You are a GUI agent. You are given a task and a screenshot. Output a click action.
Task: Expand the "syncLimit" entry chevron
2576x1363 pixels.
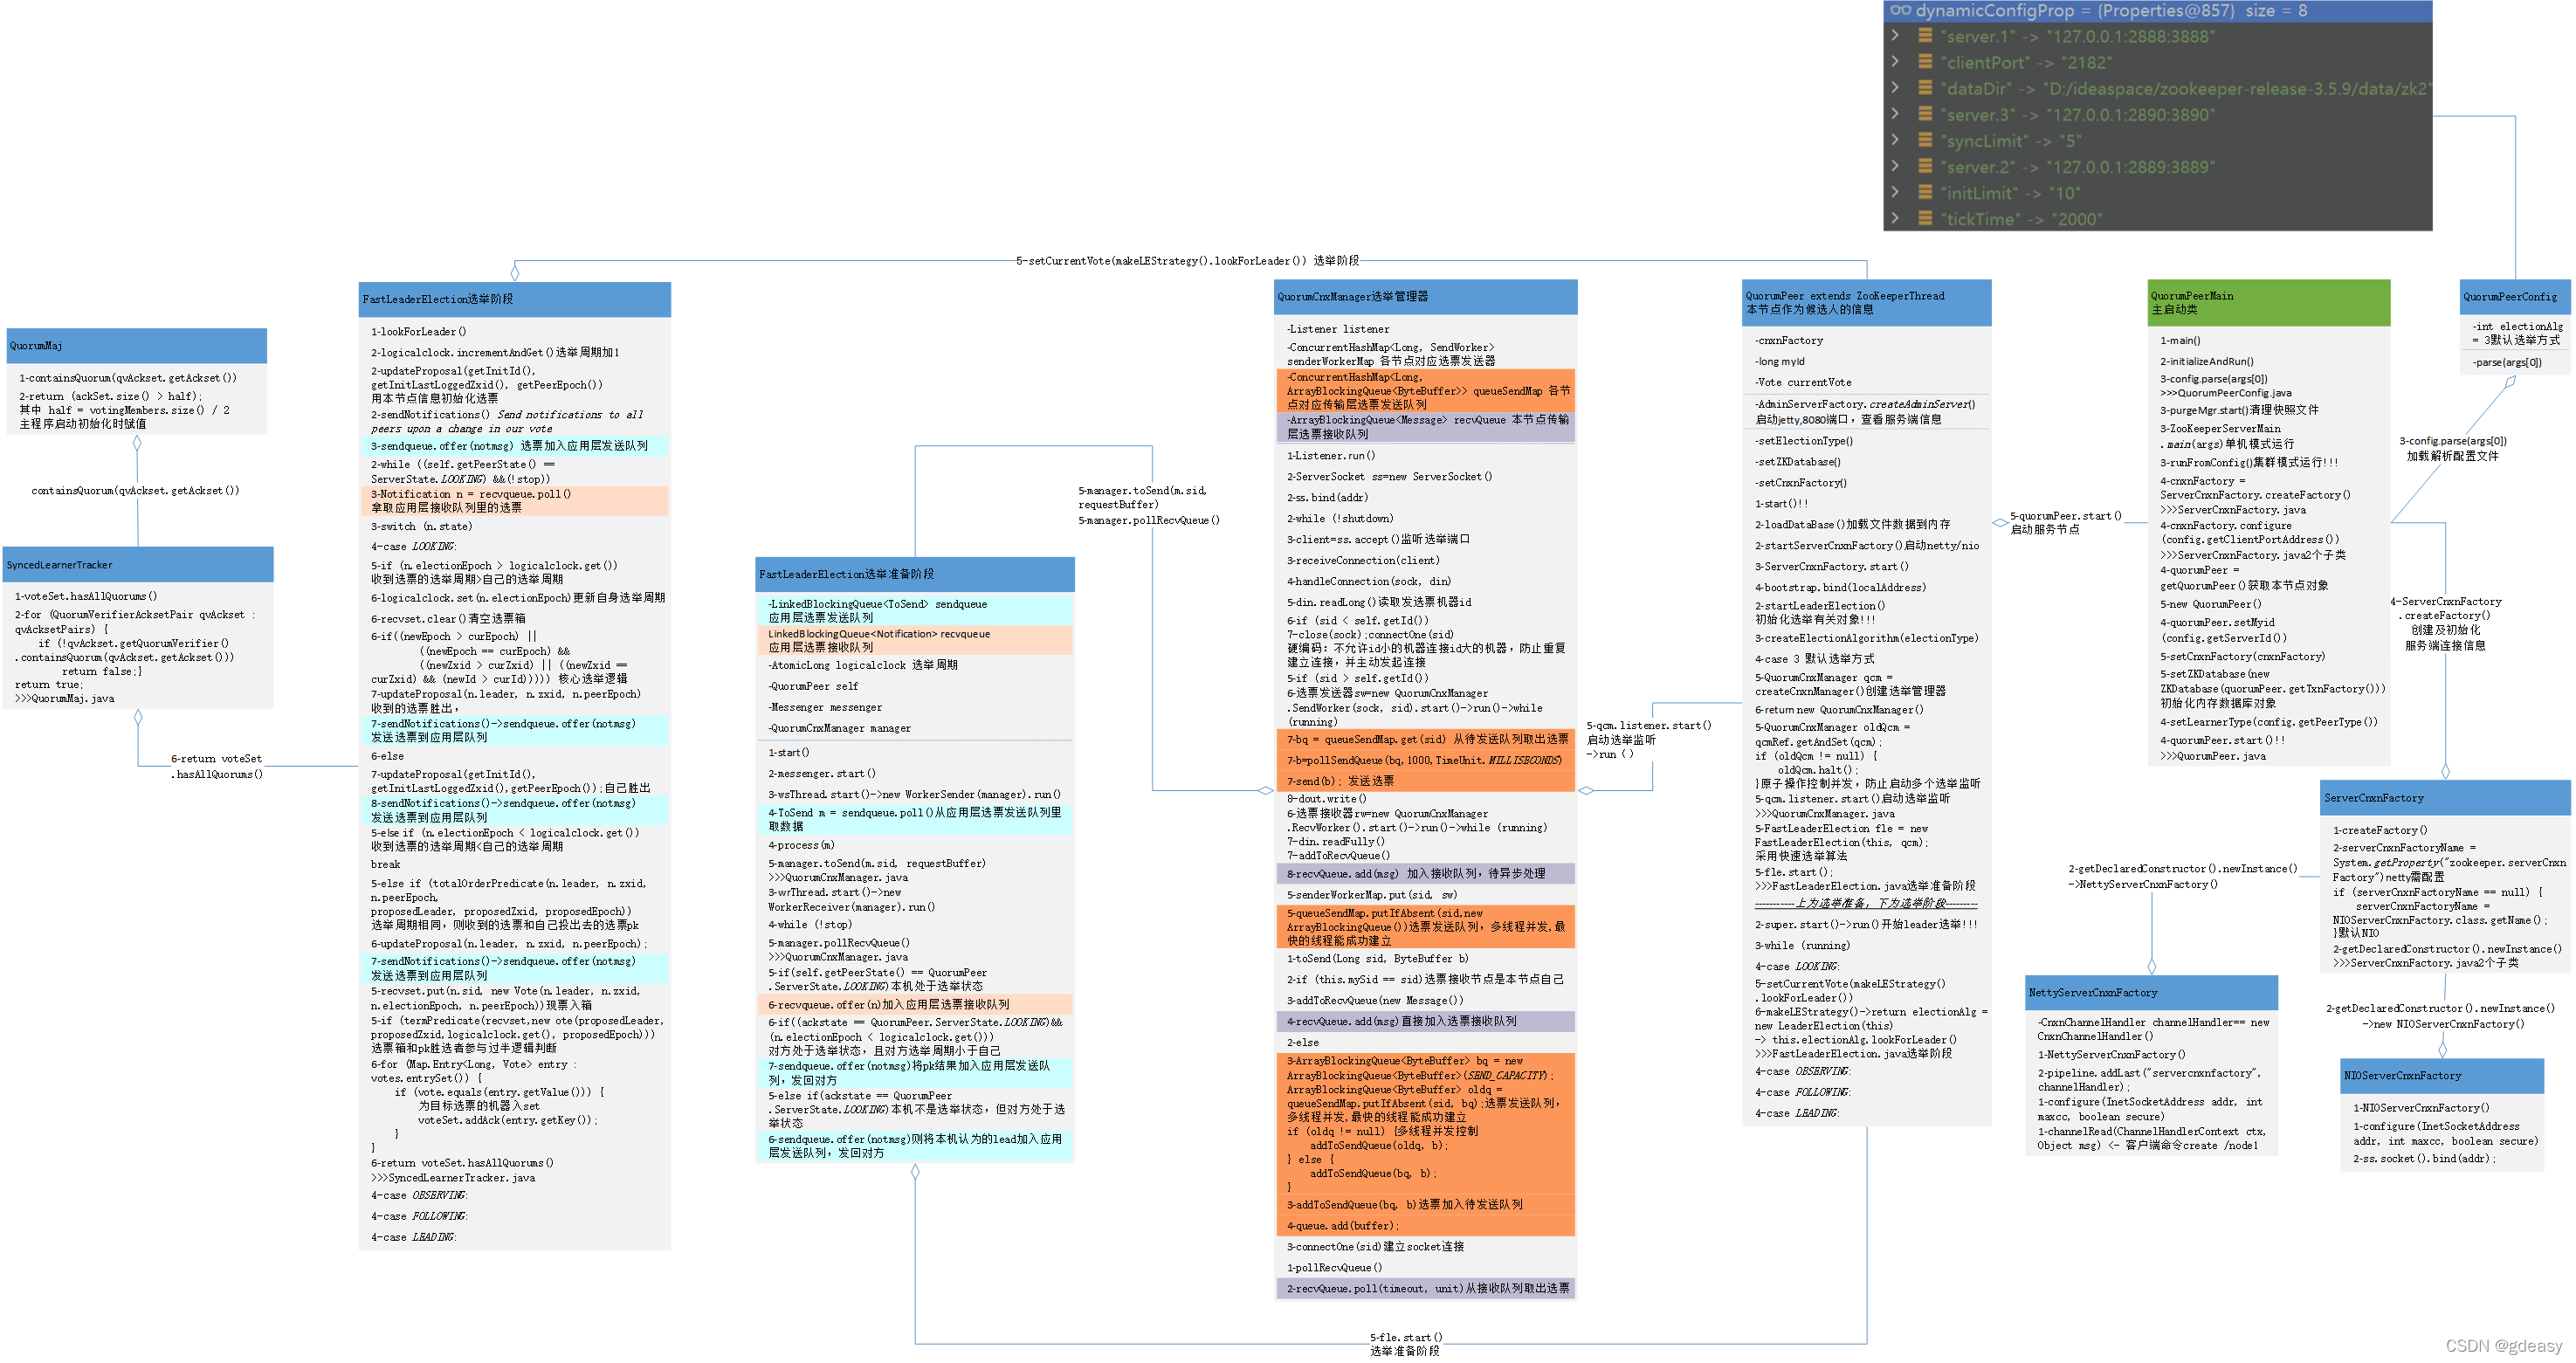(x=1895, y=140)
